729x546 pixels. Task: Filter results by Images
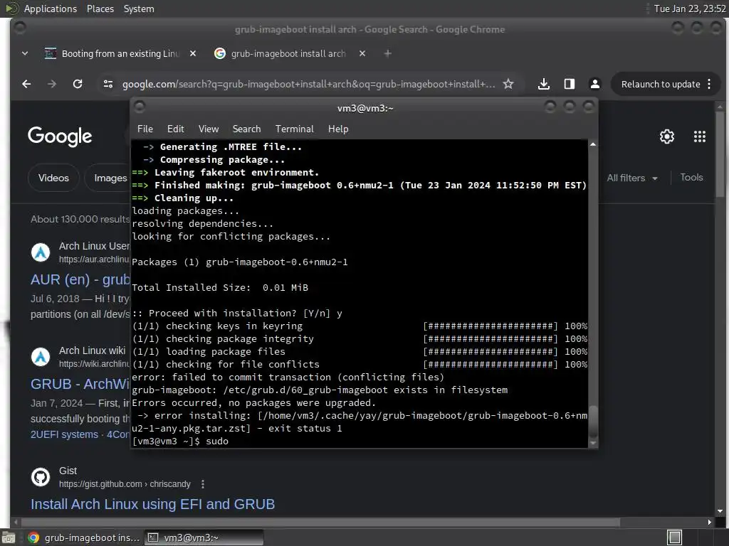pos(110,178)
